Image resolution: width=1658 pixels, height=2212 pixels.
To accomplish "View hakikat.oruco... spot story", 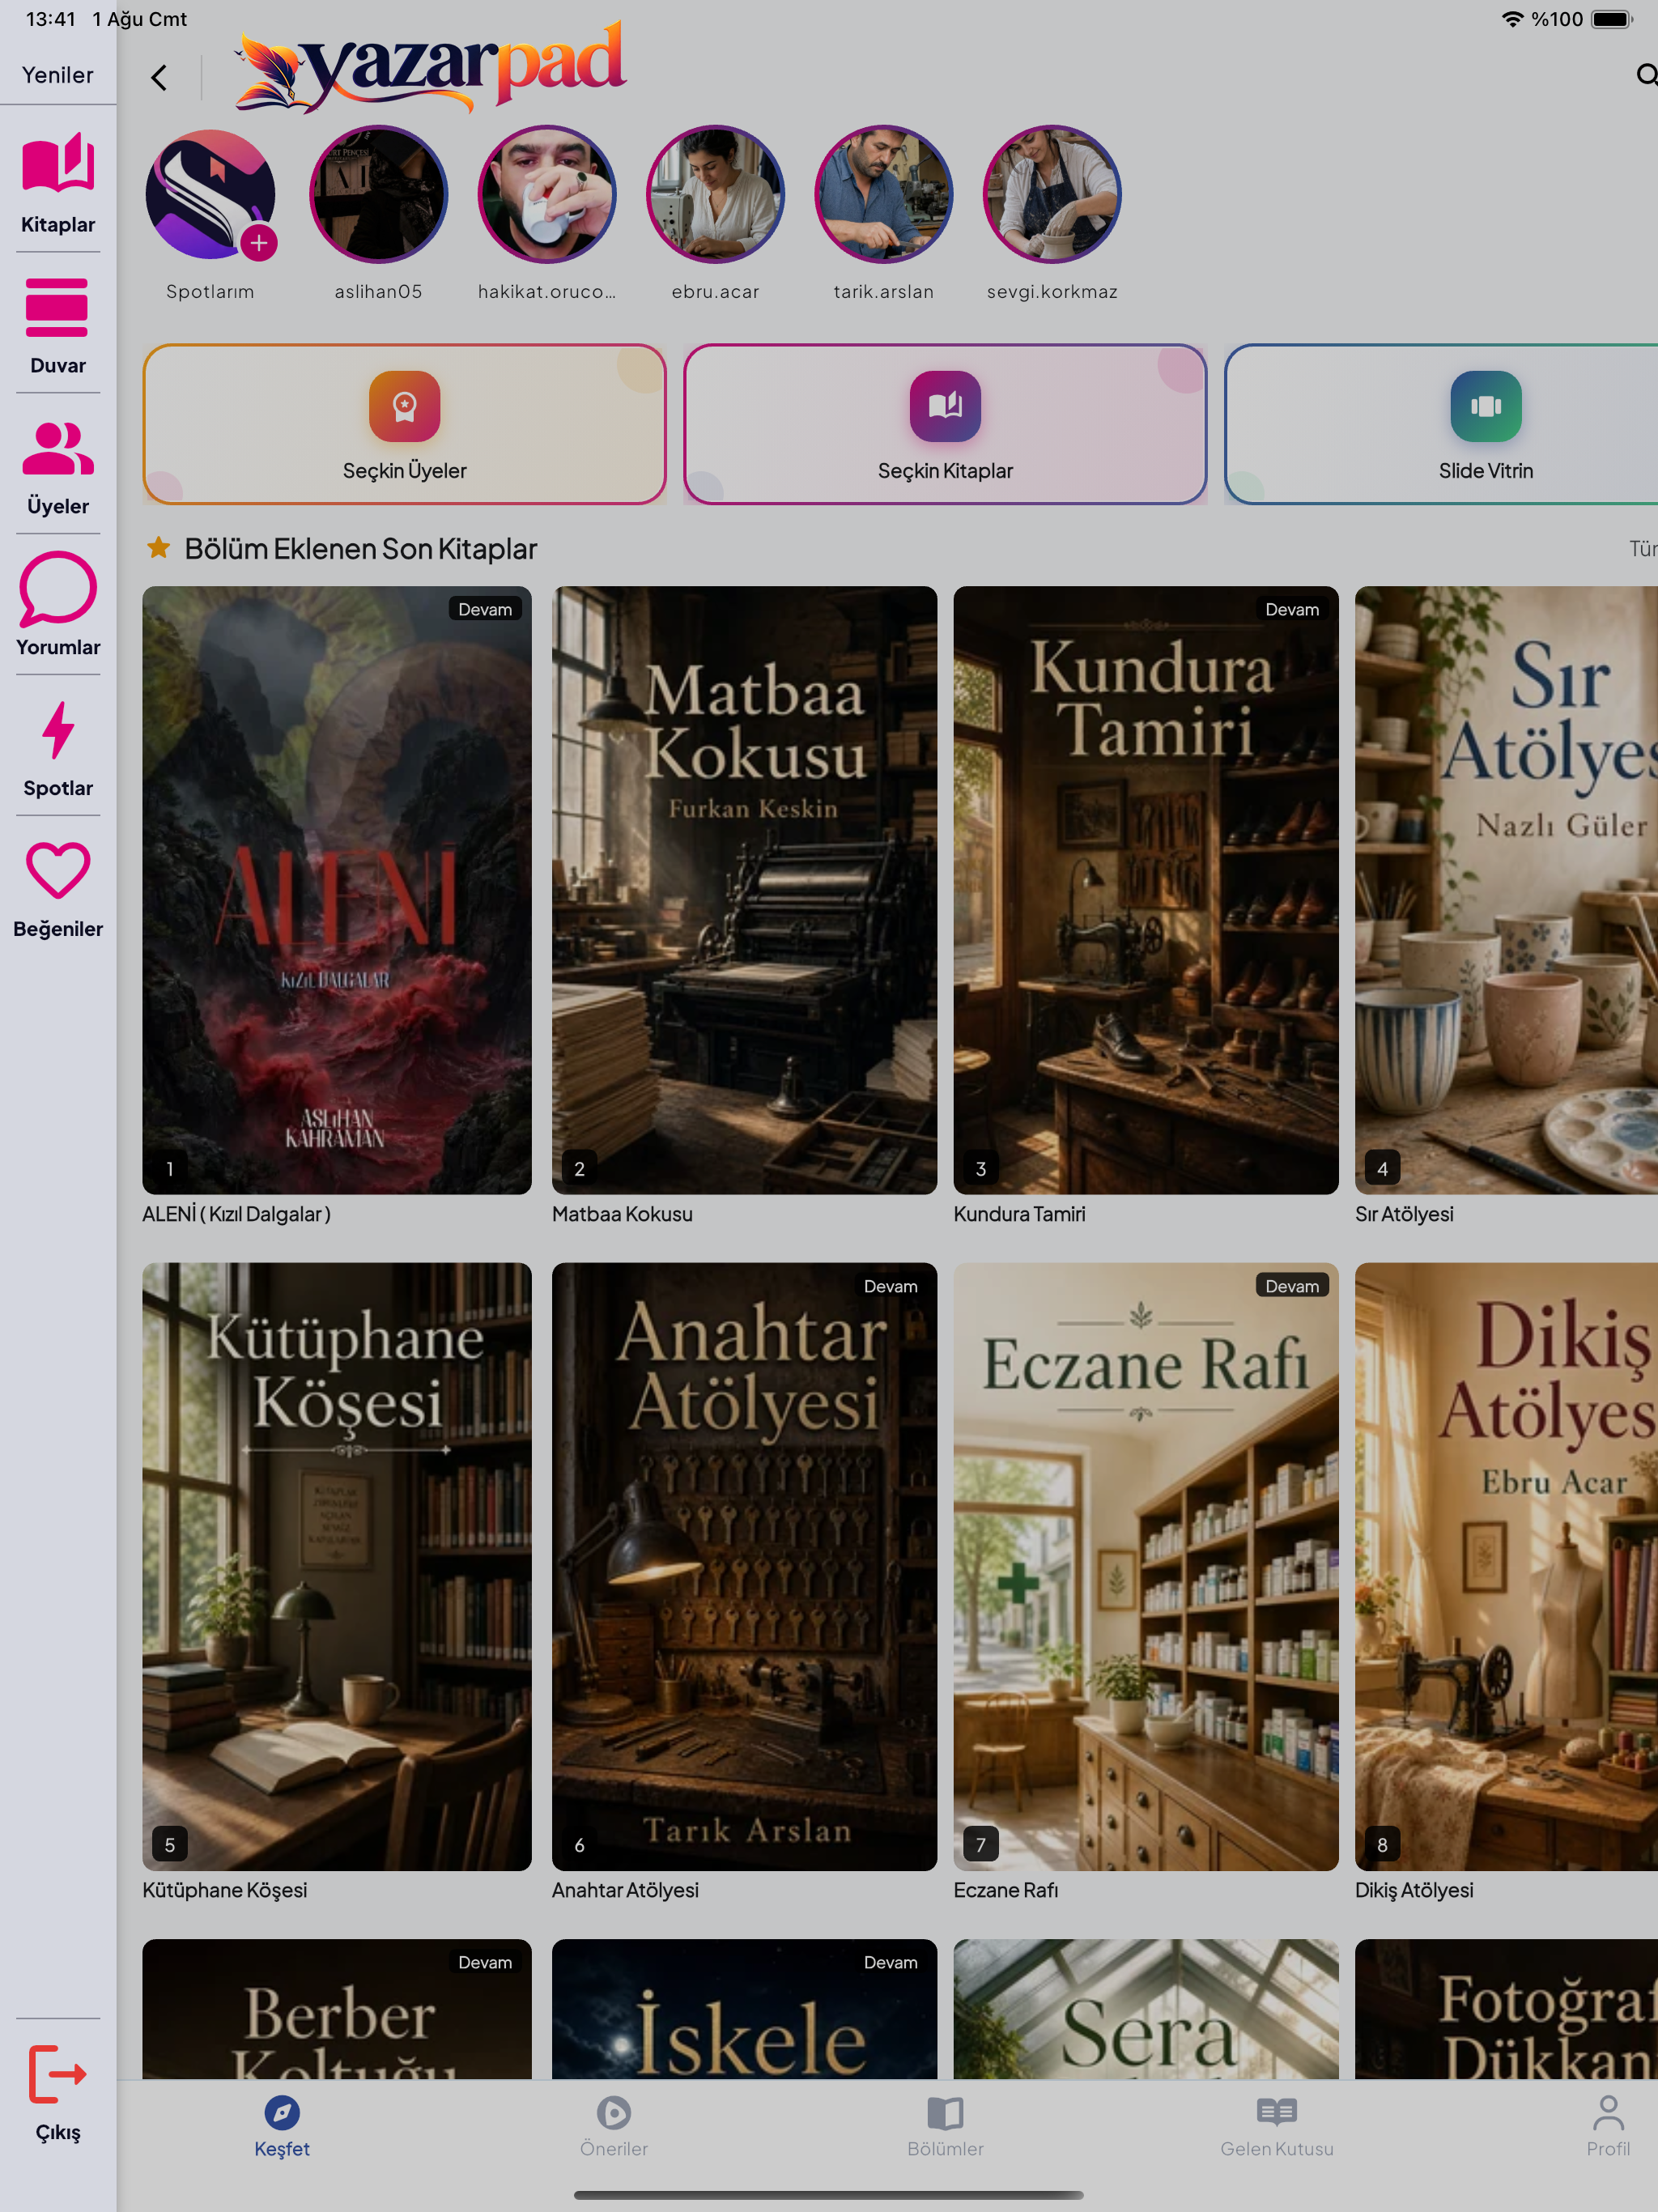I will click(x=547, y=194).
